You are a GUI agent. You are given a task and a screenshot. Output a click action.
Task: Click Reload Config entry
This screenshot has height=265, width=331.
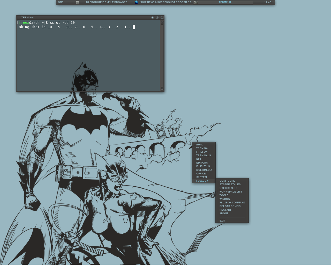pyautogui.click(x=232, y=206)
